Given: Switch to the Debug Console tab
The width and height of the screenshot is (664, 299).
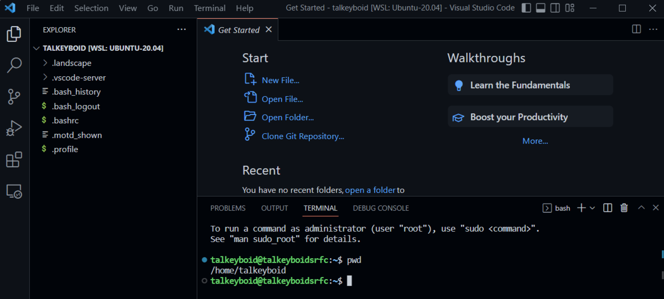Looking at the screenshot, I should [381, 208].
